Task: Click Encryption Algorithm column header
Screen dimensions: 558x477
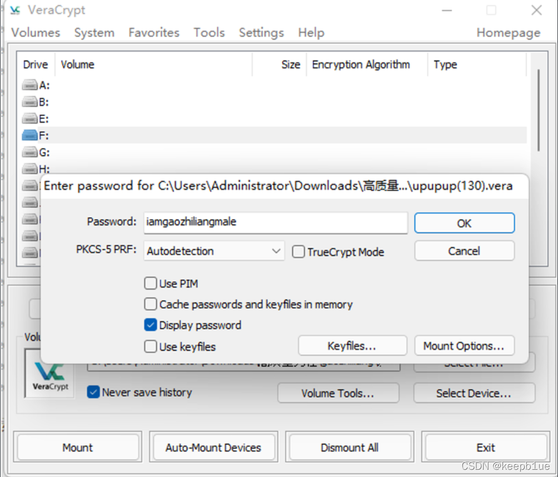Action: coord(367,64)
